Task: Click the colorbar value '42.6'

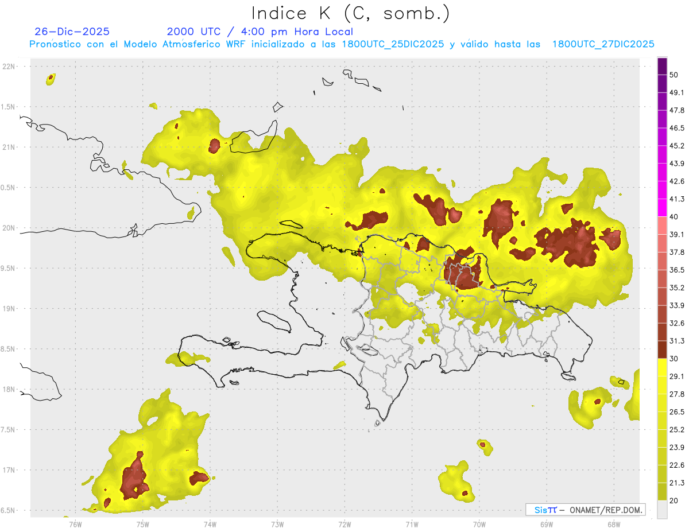Action: 677,181
